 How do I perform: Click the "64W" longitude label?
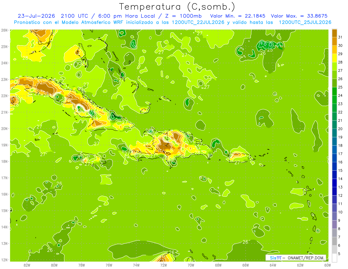pyautogui.click(x=273, y=265)
